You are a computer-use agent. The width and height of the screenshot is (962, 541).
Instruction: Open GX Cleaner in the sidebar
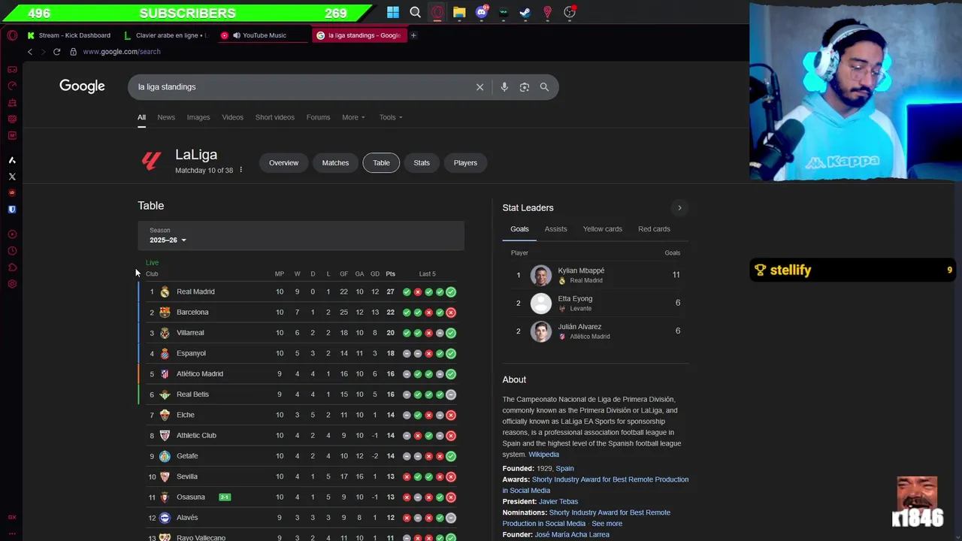12,102
